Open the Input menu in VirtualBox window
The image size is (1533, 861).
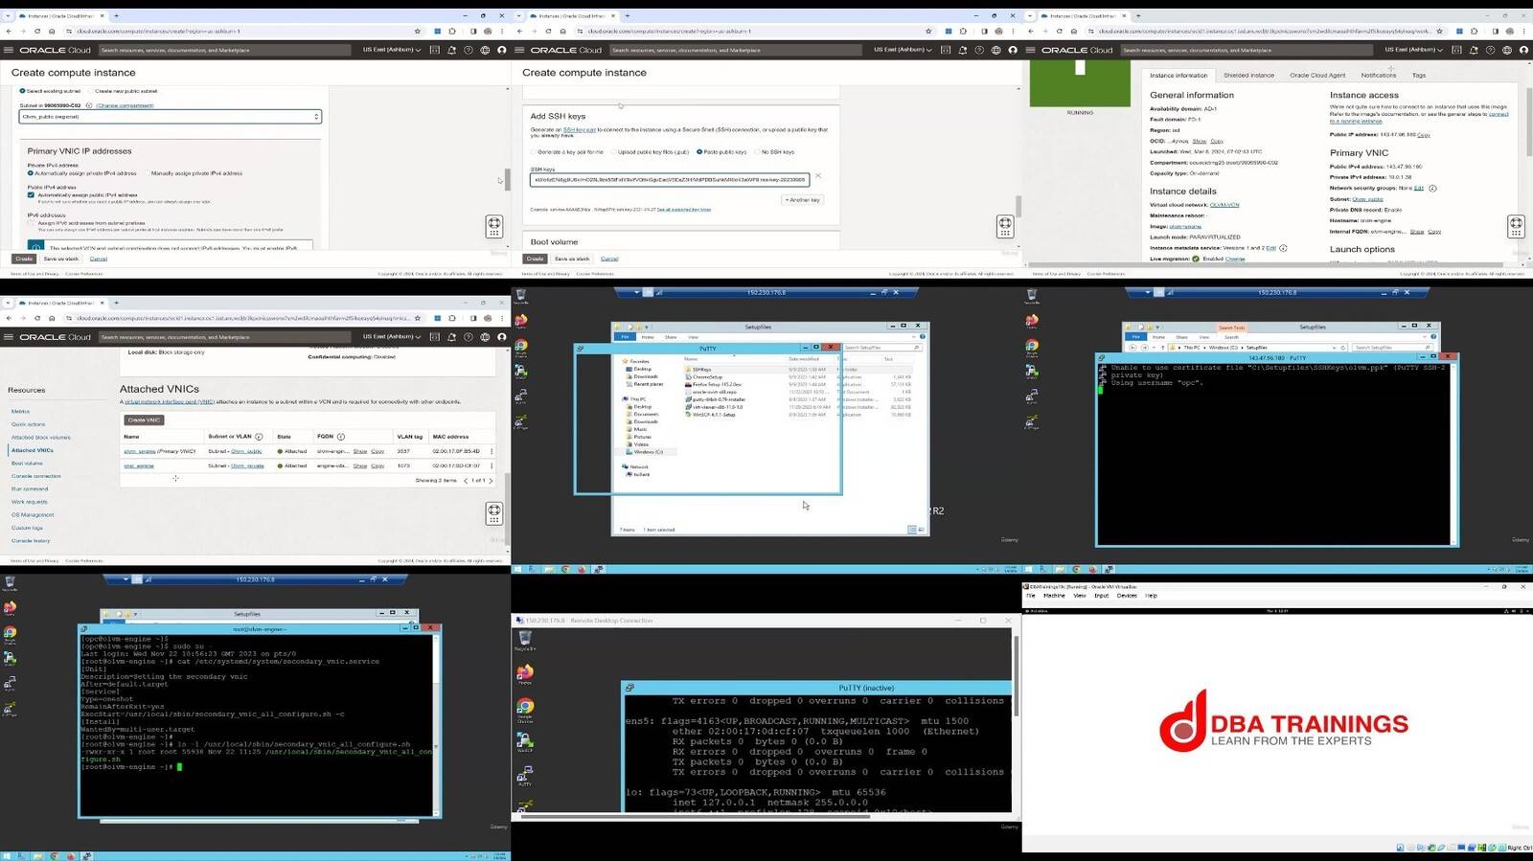(x=1102, y=596)
